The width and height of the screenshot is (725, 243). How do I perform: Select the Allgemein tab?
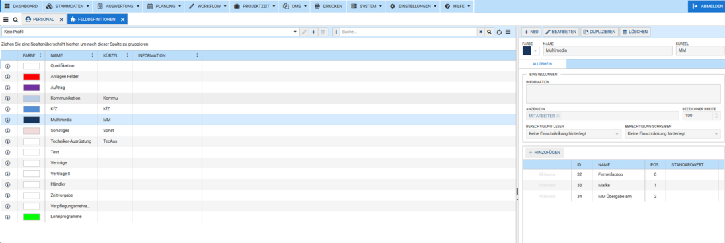(542, 65)
